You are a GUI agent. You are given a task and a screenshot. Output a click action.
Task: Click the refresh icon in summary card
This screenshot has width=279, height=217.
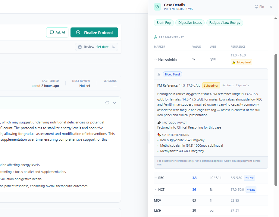[x=107, y=103]
